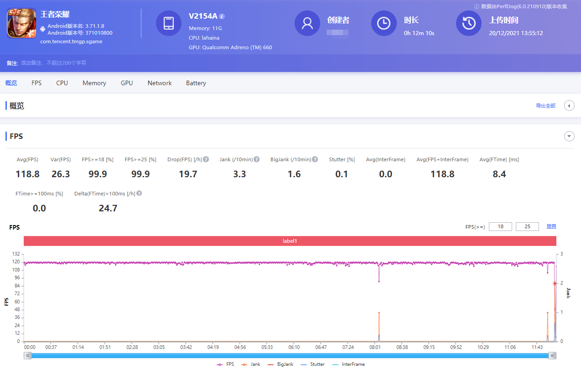Click the creator user avatar icon
Viewport: 581px width, 369px height.
[307, 23]
